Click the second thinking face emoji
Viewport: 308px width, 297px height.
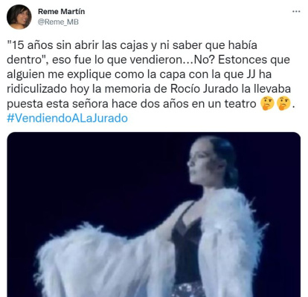click(283, 104)
